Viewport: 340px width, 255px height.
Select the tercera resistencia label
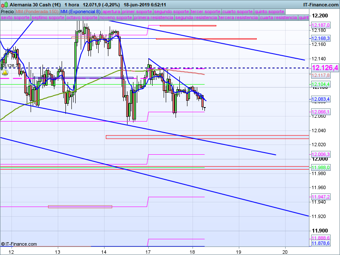[x=238, y=18]
